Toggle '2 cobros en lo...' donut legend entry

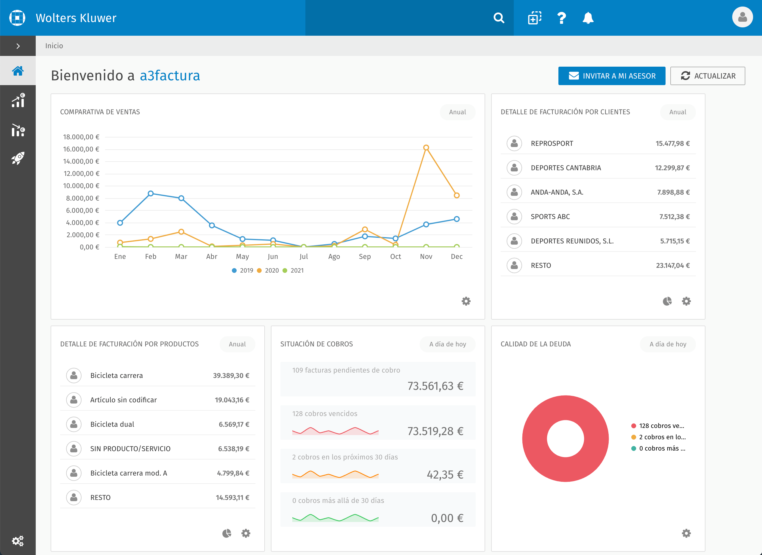tap(658, 437)
